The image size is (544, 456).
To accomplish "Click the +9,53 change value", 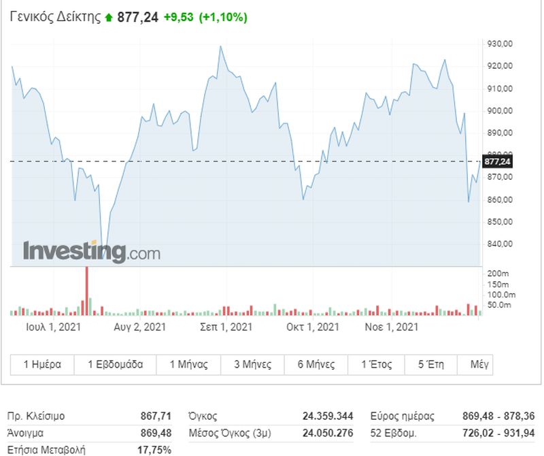I will click(x=178, y=17).
